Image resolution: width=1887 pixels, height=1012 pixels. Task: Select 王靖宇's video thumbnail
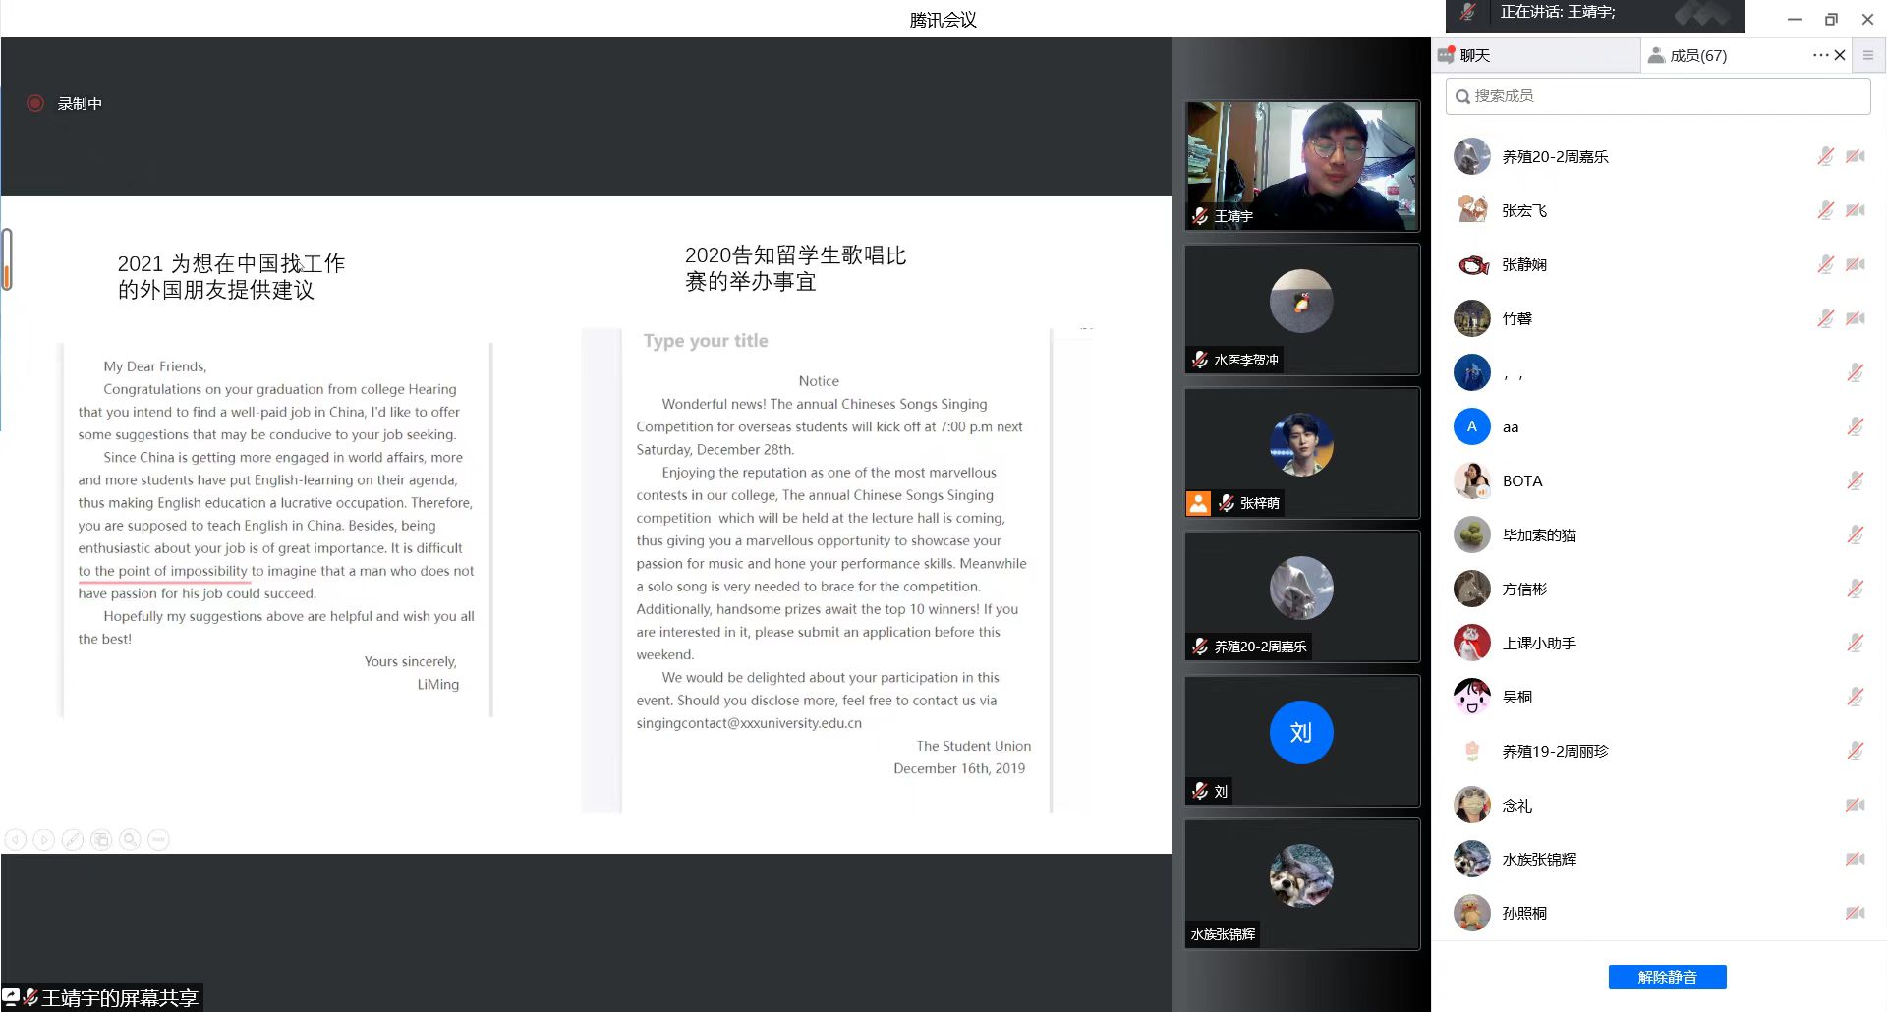coord(1301,166)
